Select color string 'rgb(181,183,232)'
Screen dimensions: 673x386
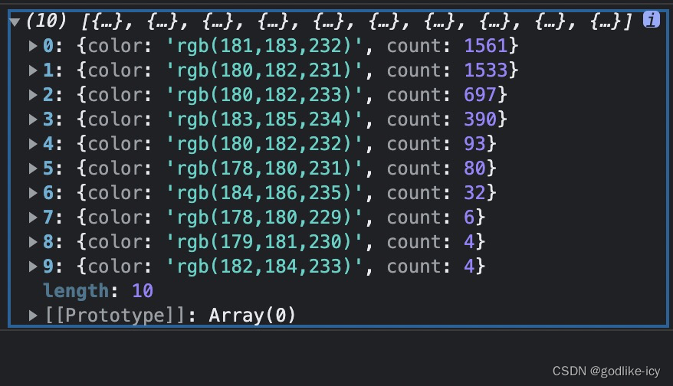tap(264, 46)
